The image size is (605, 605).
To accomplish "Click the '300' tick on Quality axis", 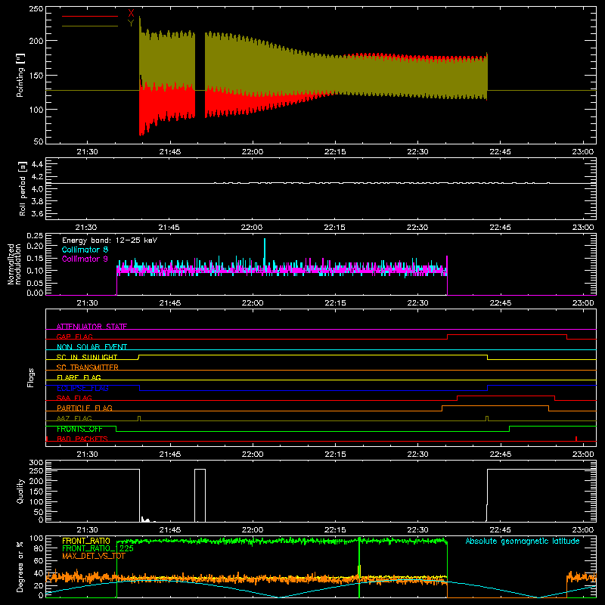I will [36, 462].
